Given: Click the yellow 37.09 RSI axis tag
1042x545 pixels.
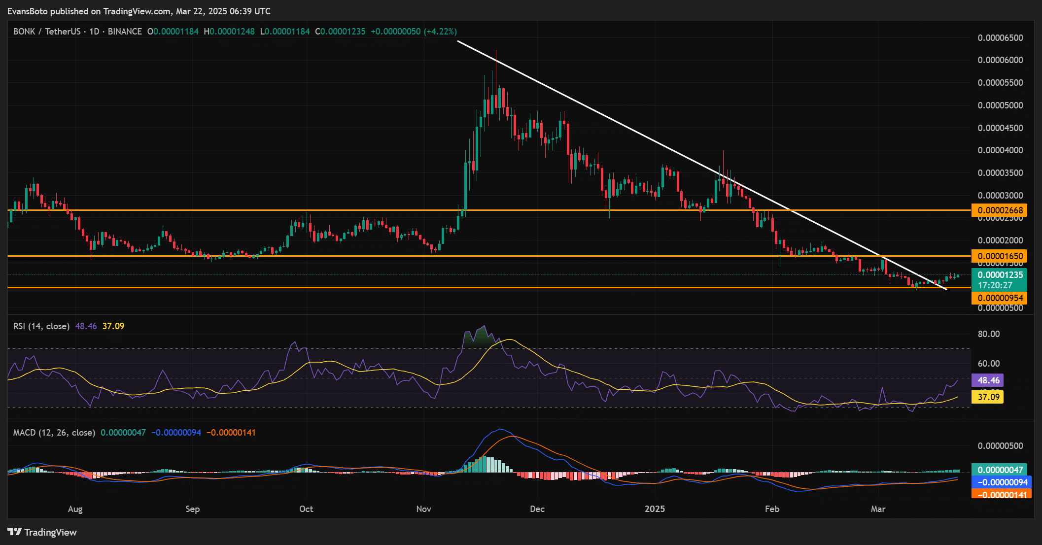Looking at the screenshot, I should 987,397.
